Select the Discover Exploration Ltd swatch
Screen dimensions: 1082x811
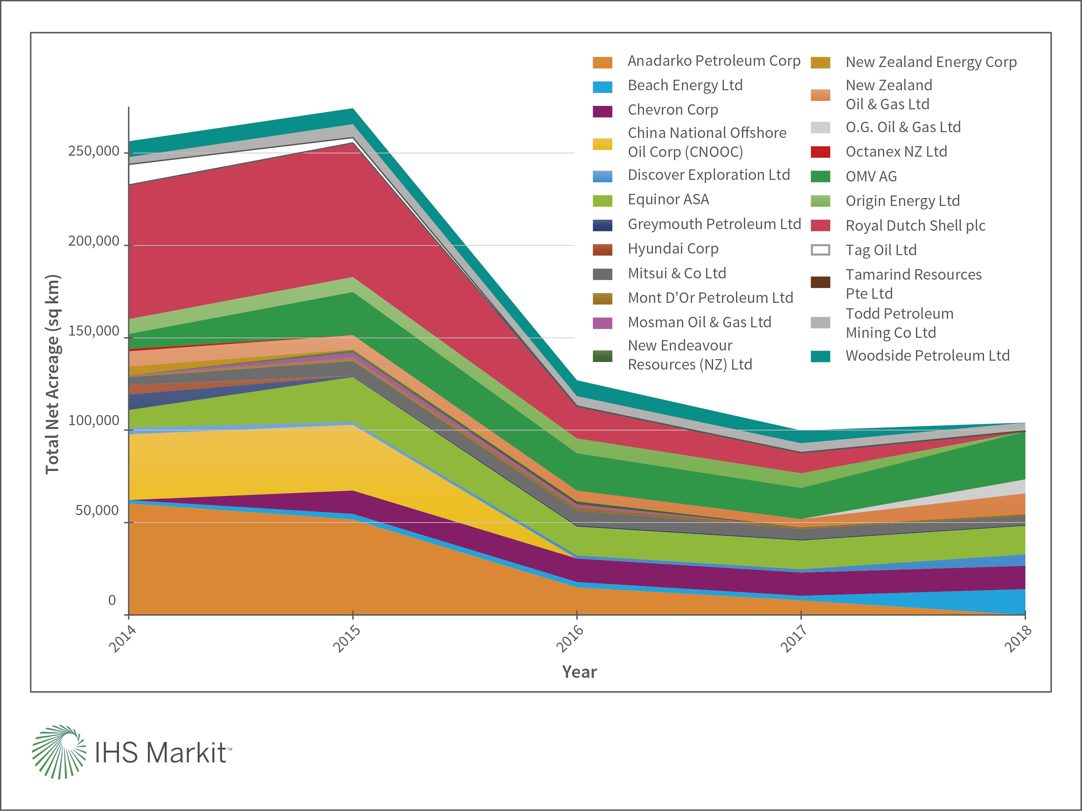(602, 176)
